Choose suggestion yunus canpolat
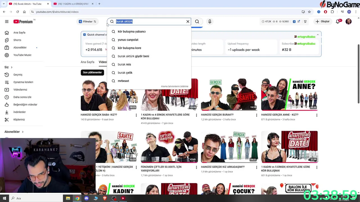 pos(149,40)
